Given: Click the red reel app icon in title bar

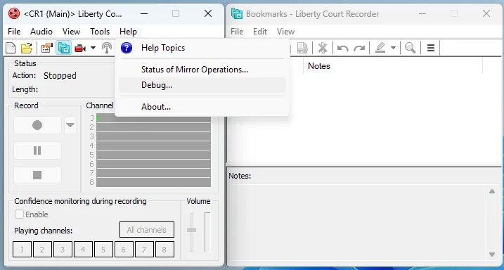Looking at the screenshot, I should pos(14,13).
